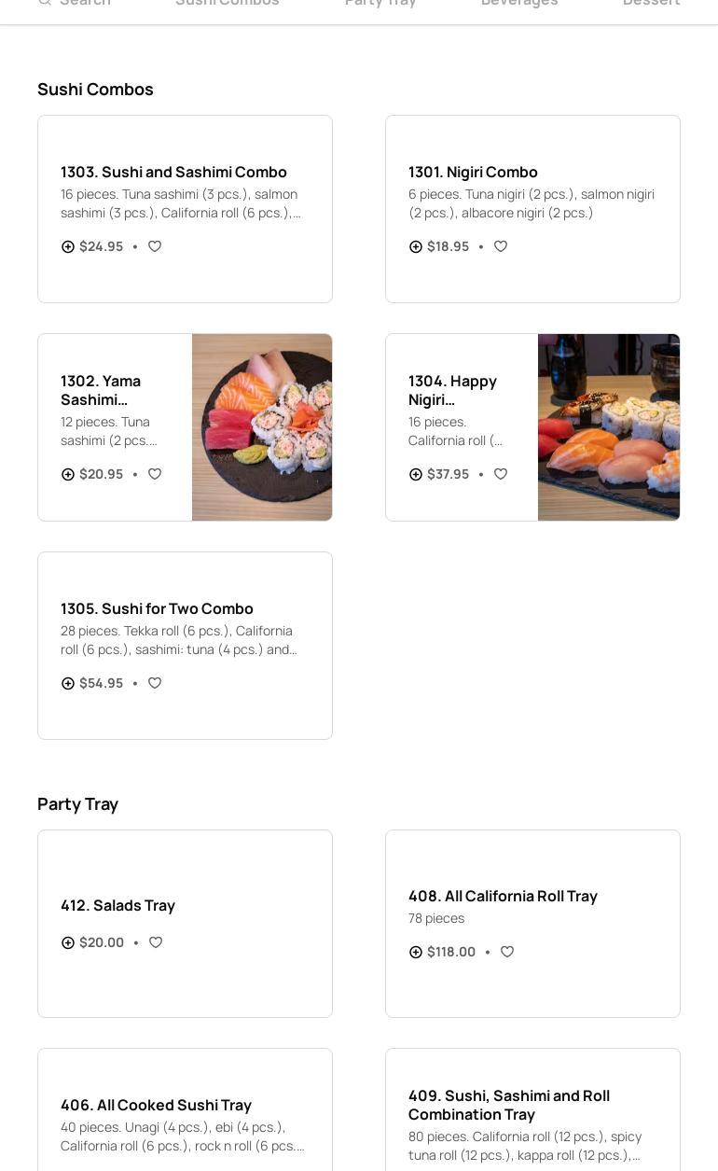Image resolution: width=718 pixels, height=1171 pixels.
Task: Open Happy Nigiri dish photo
Action: [609, 427]
